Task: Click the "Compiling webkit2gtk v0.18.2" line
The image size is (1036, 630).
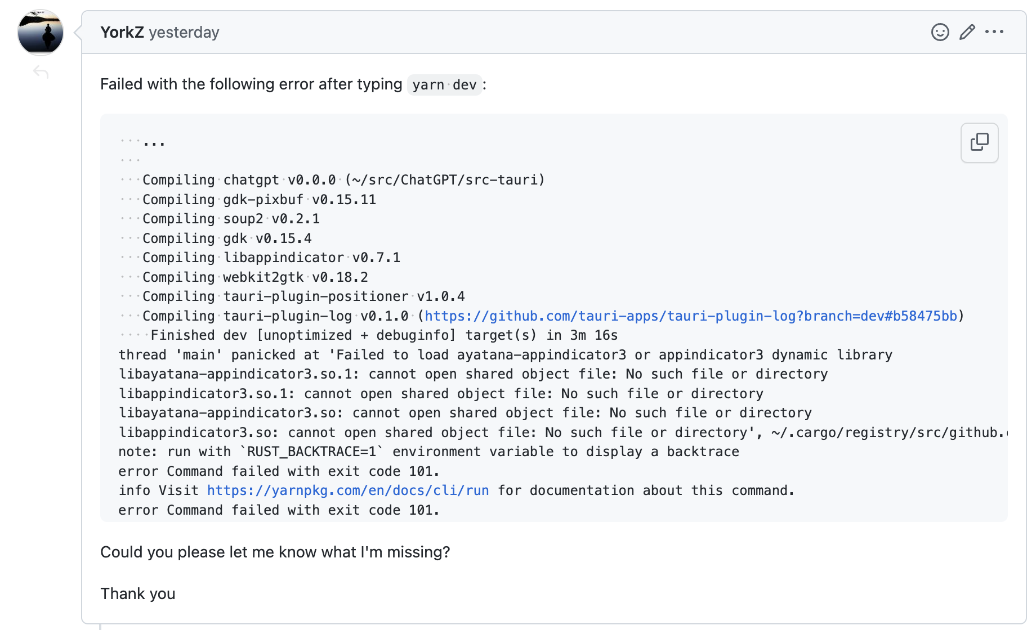Action: pos(255,277)
